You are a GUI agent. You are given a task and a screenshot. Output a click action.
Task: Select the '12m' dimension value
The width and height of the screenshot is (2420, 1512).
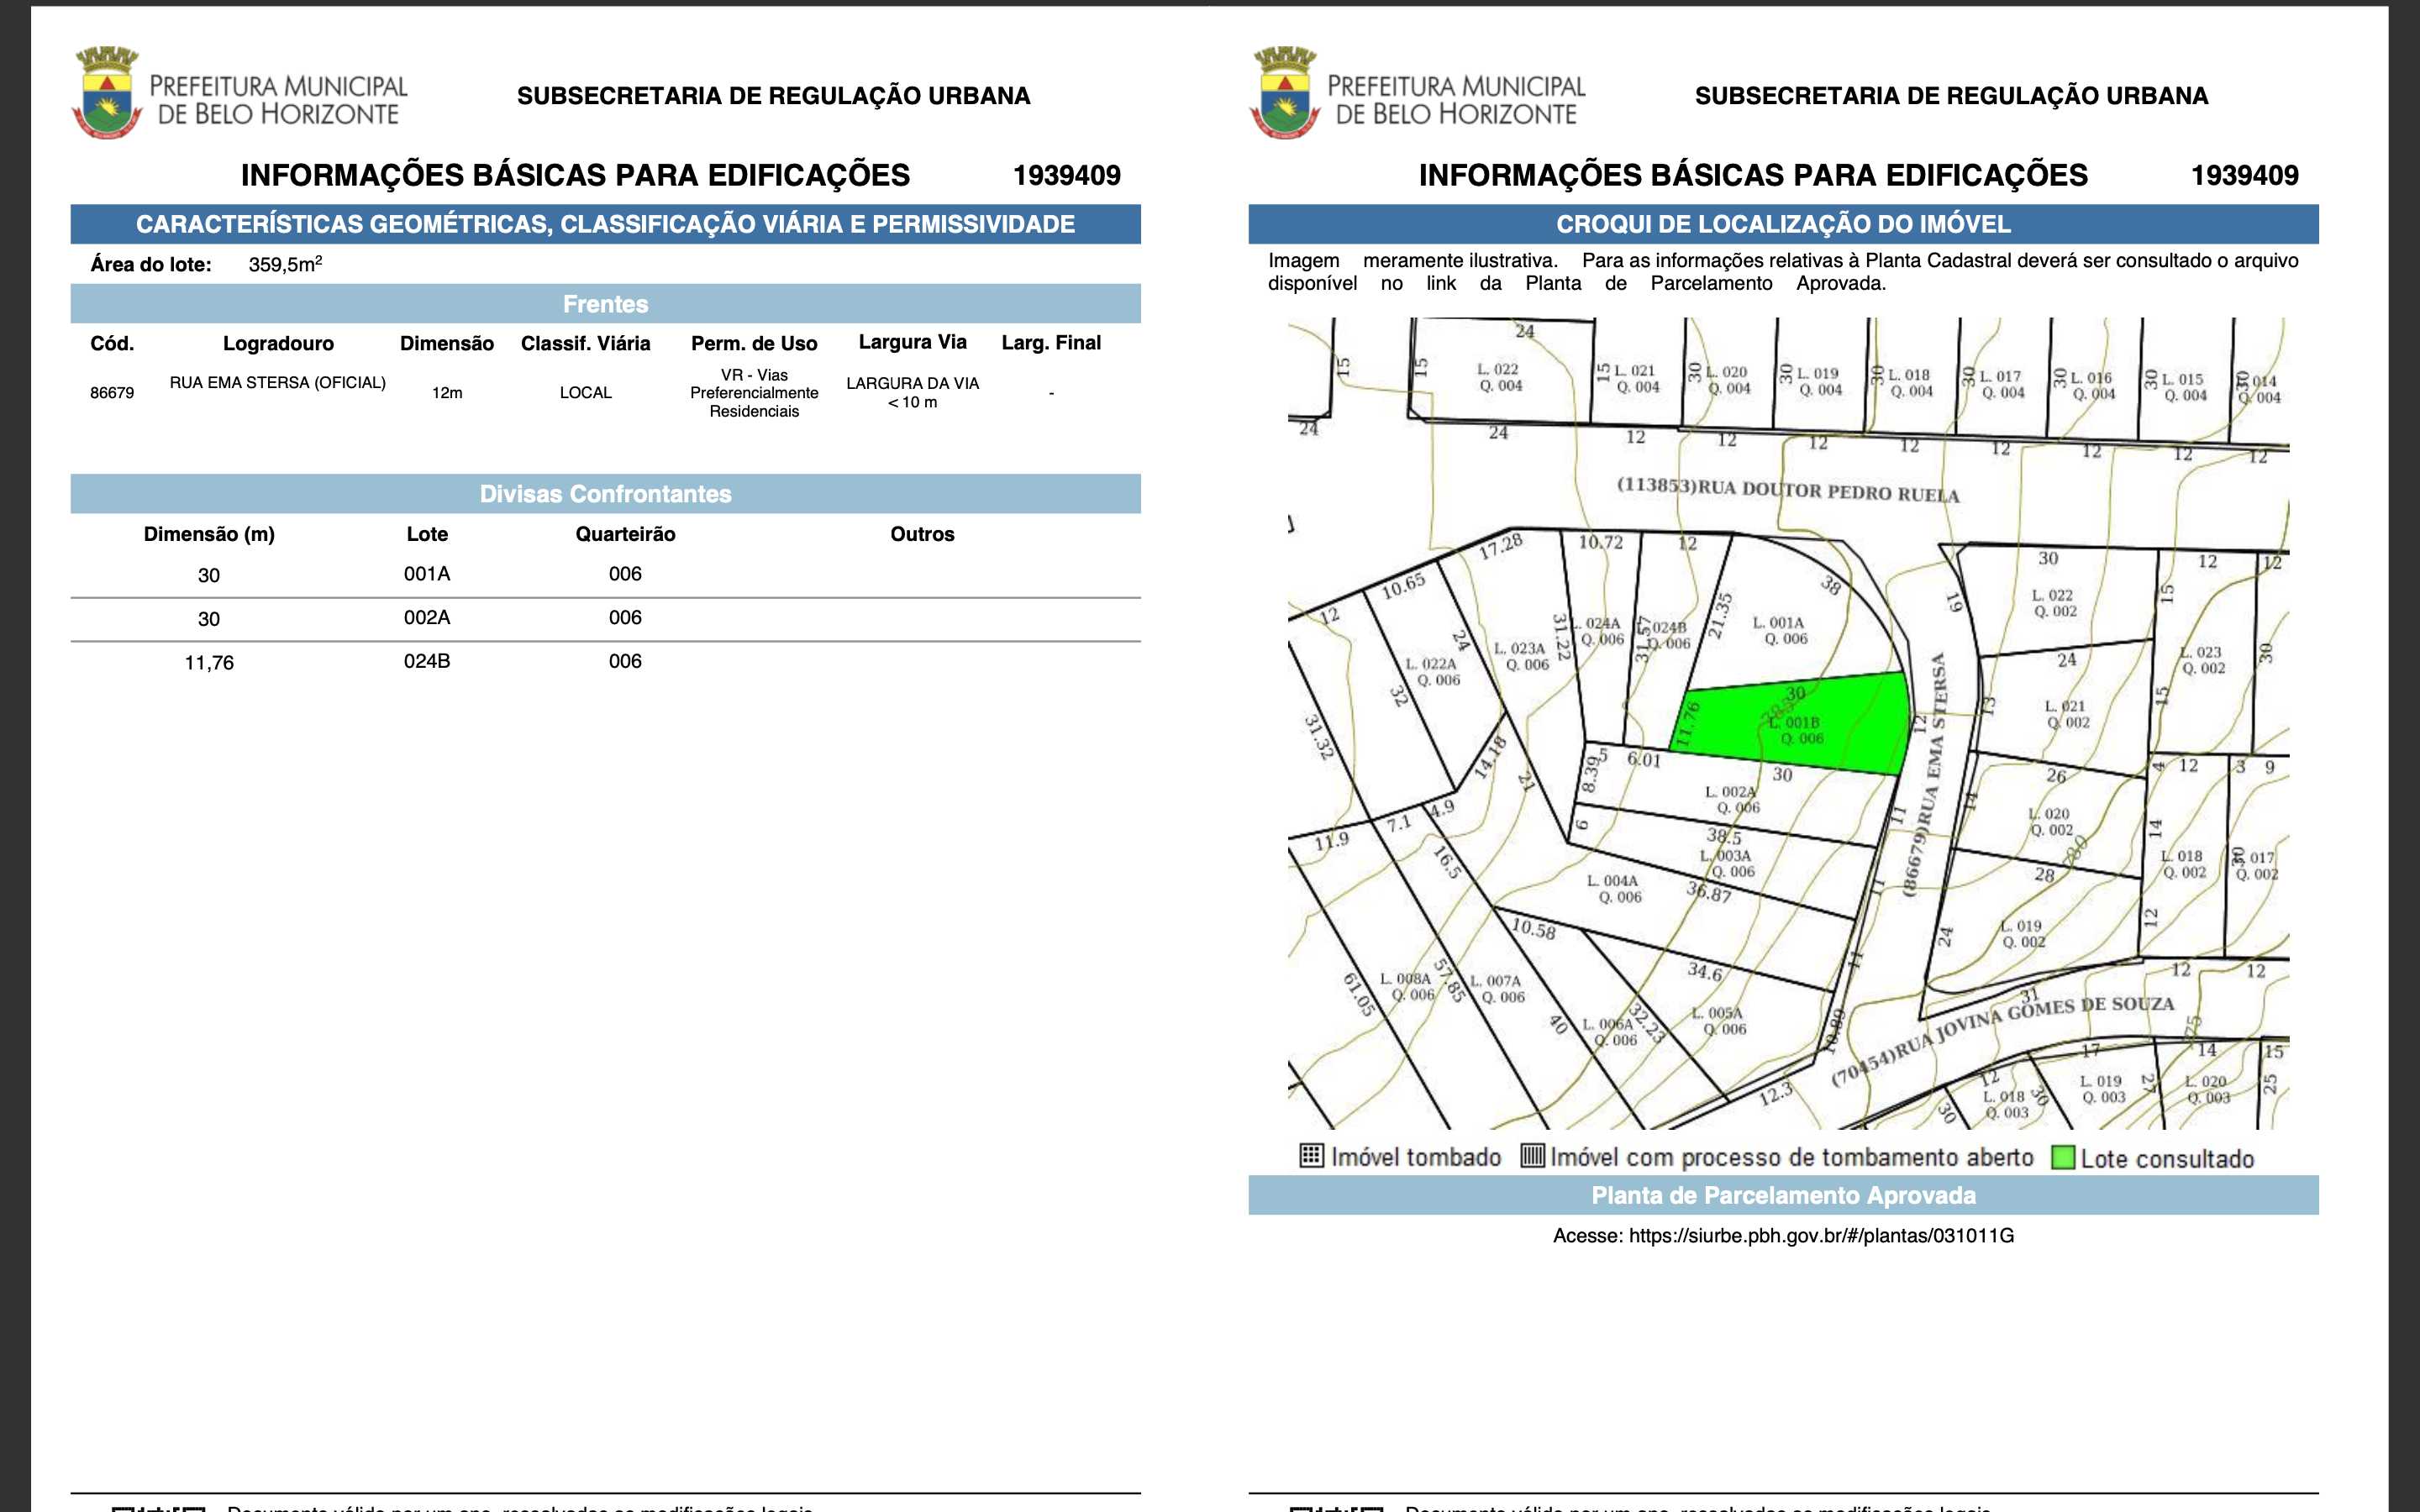(x=447, y=393)
